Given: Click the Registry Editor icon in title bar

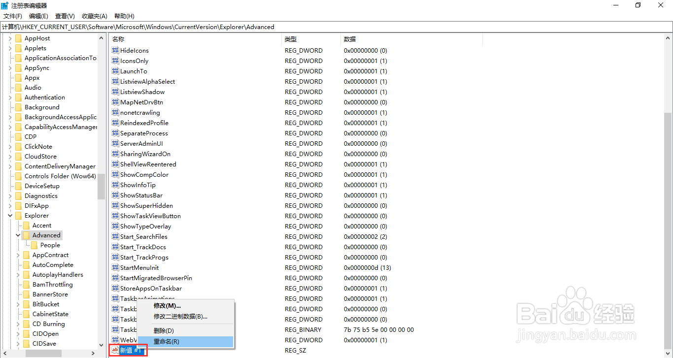Looking at the screenshot, I should [x=4, y=5].
